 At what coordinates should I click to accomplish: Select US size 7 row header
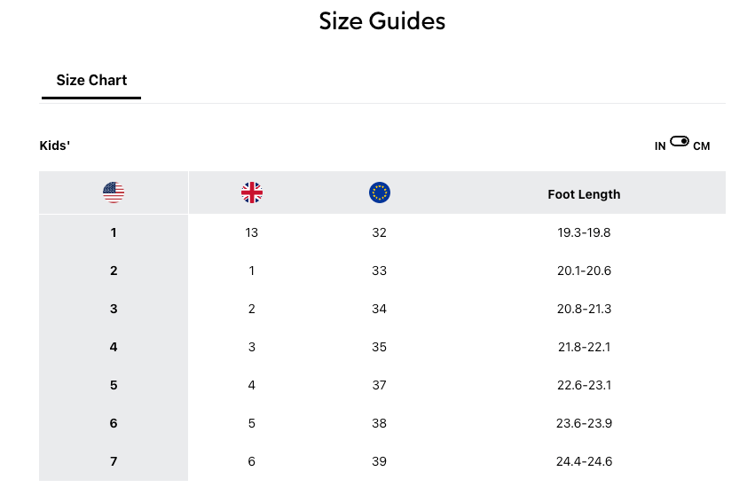coord(114,461)
